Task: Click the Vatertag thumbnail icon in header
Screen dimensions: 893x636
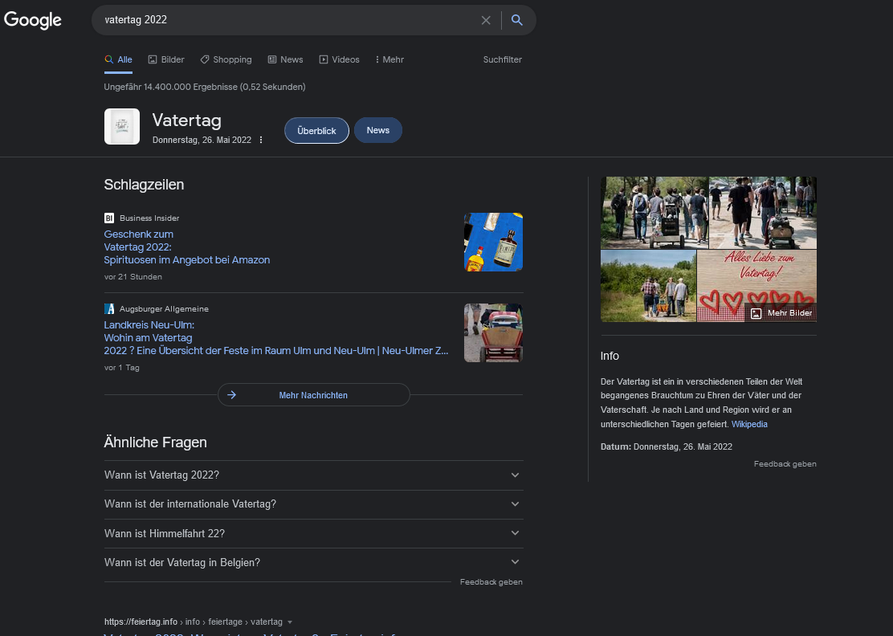Action: coord(122,127)
